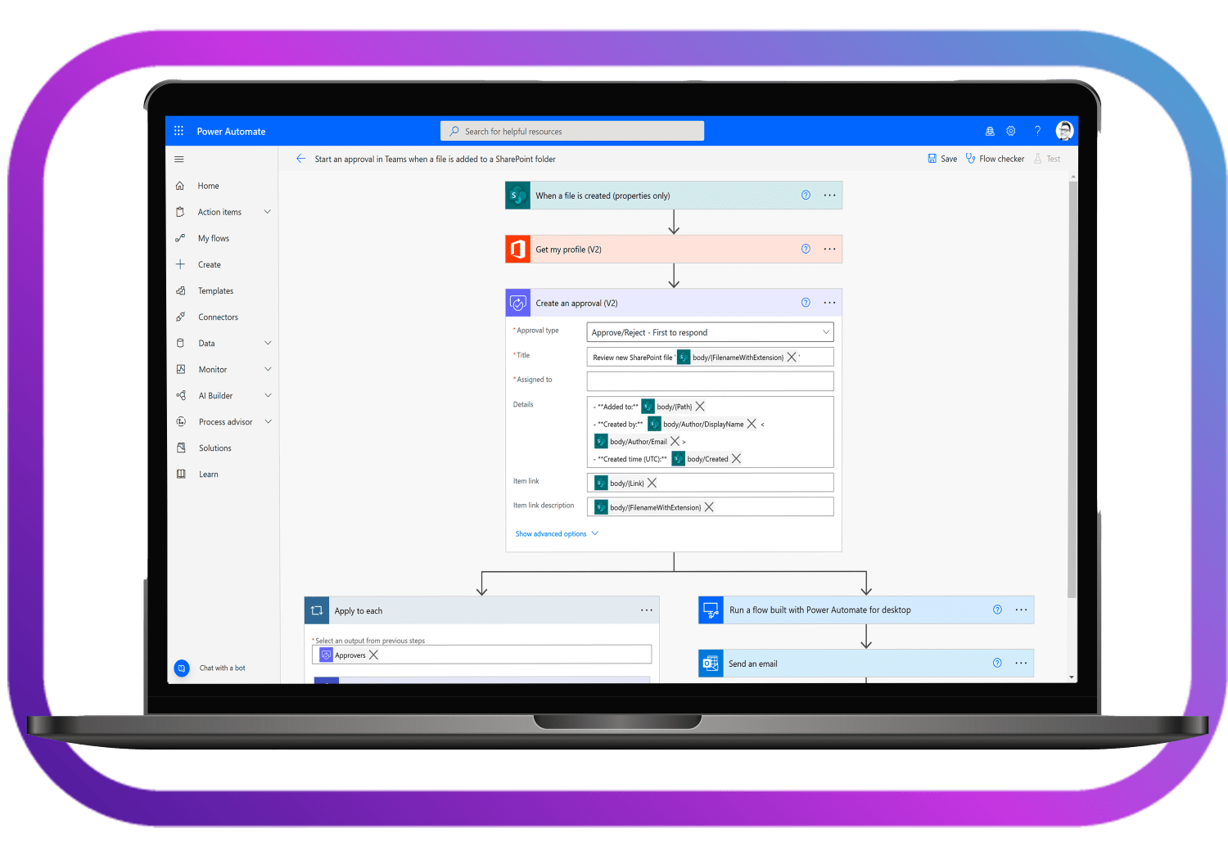Click the Approvals icon on Create an approval

click(x=518, y=303)
